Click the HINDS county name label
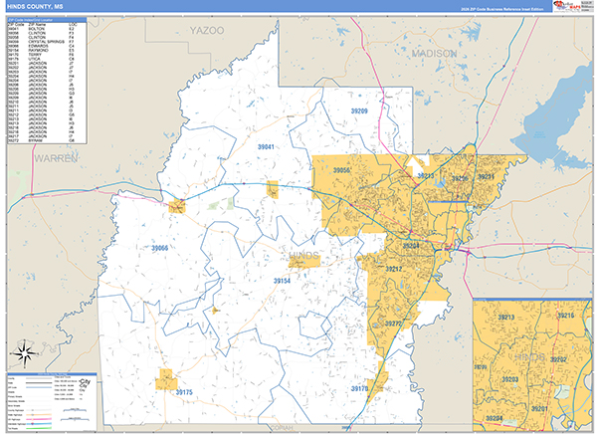 click(304, 258)
